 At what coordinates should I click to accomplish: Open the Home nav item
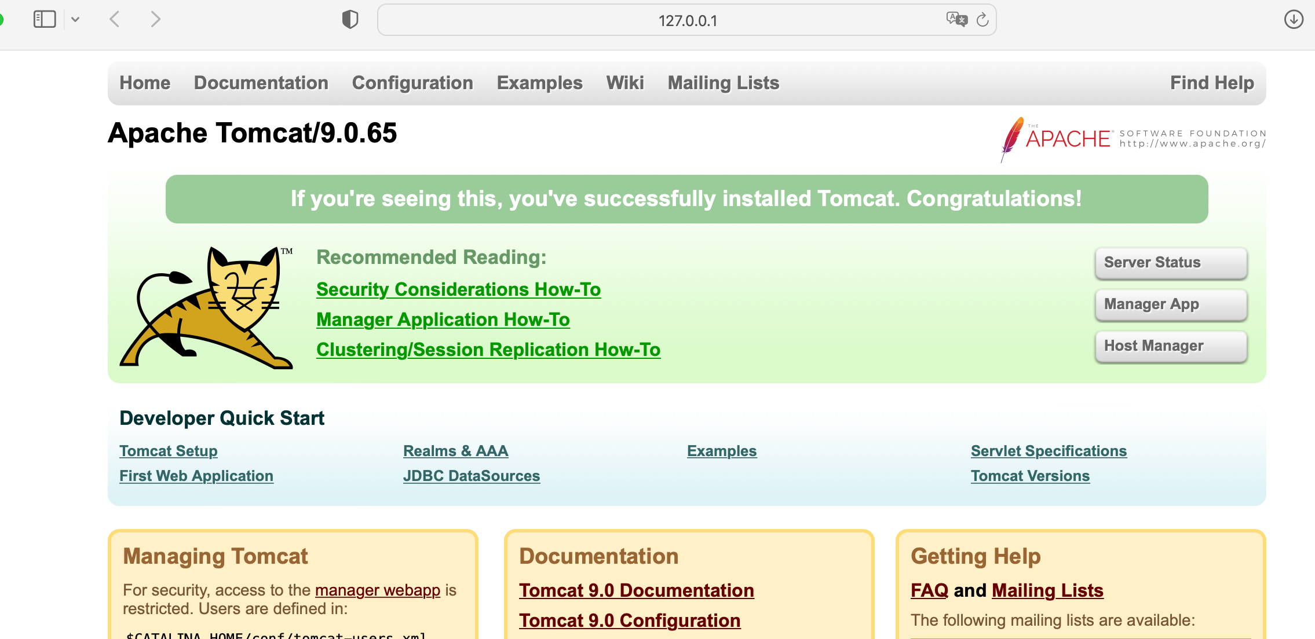[x=145, y=83]
